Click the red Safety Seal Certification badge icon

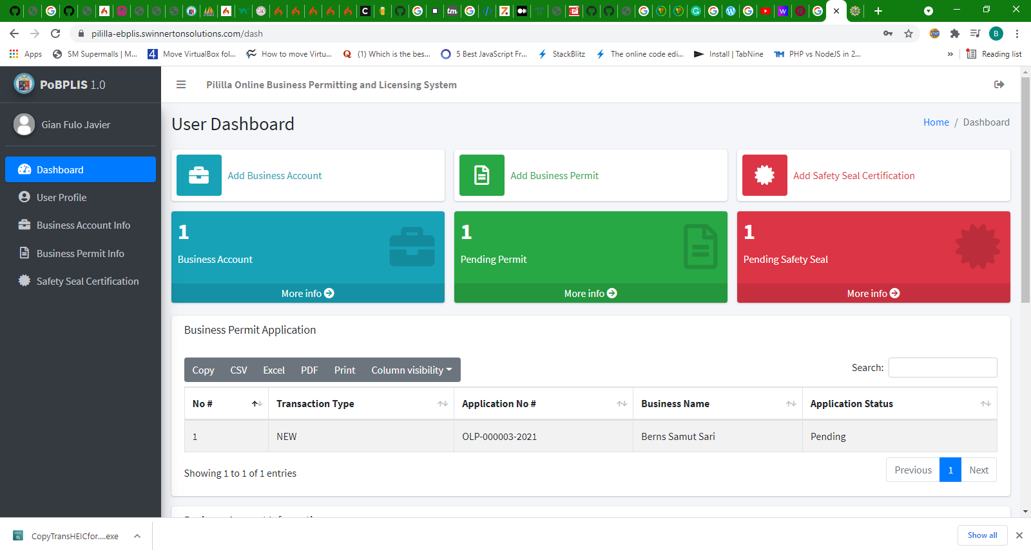(764, 175)
